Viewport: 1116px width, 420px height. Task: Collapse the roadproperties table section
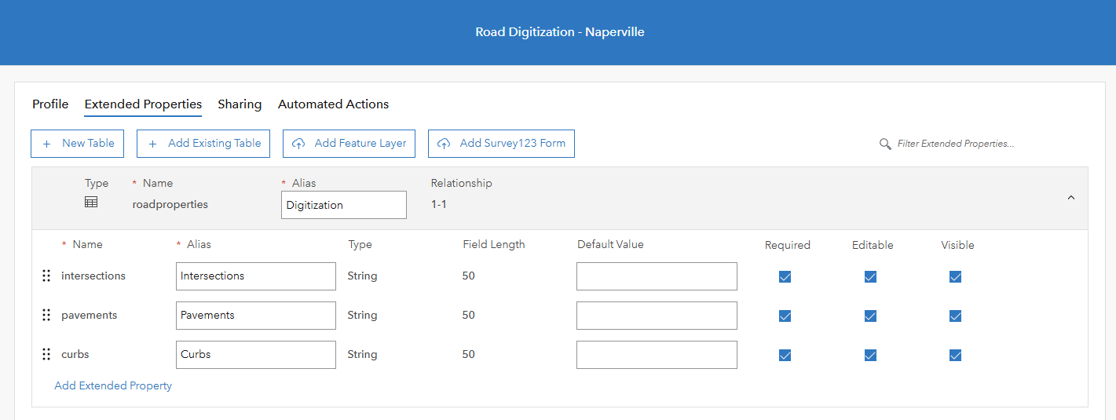pos(1071,198)
